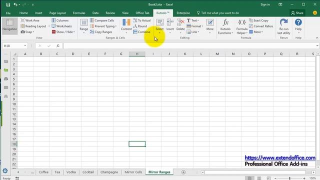The height and width of the screenshot is (180, 320).
Task: Click Sign in
Action: click(265, 4)
